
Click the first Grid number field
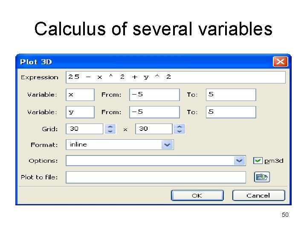(x=84, y=129)
